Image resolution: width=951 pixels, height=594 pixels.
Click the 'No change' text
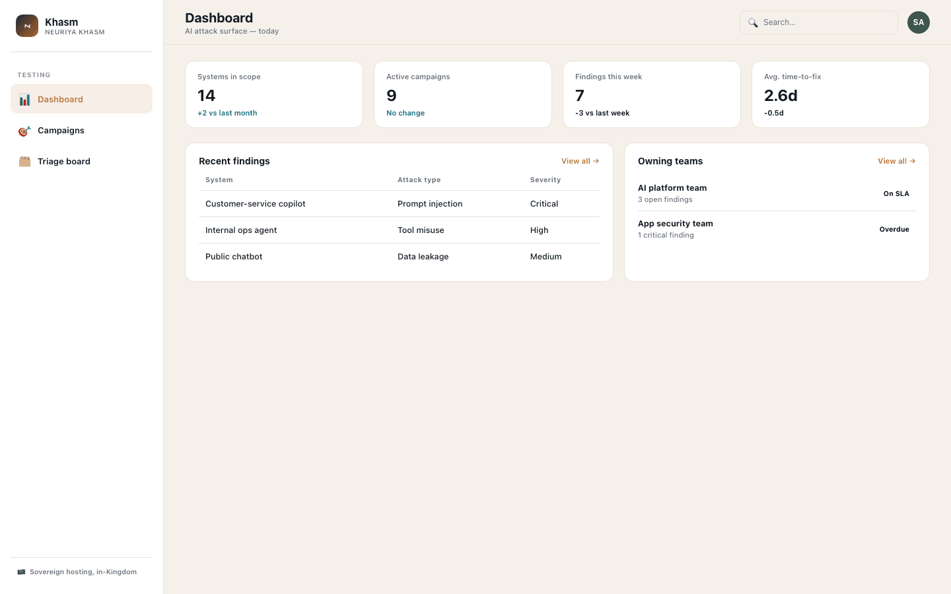tap(405, 113)
